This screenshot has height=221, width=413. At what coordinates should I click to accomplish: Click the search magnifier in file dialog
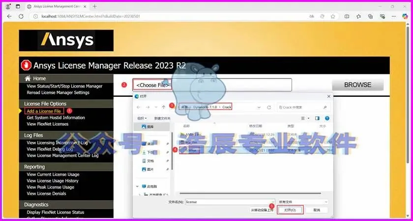(325, 108)
